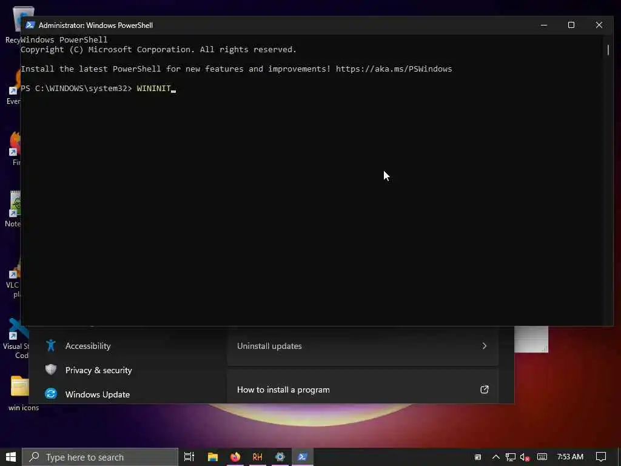Screen dimensions: 621x466
Task: Switch to the Settings app on the taskbar
Action: point(280,457)
